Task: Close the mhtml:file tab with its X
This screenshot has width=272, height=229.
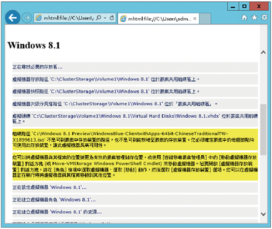Action: tap(195, 19)
